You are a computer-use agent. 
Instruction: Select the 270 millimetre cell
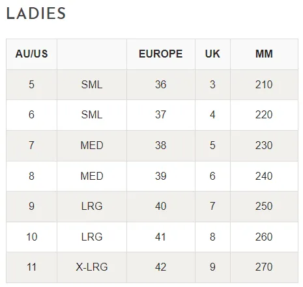(264, 267)
